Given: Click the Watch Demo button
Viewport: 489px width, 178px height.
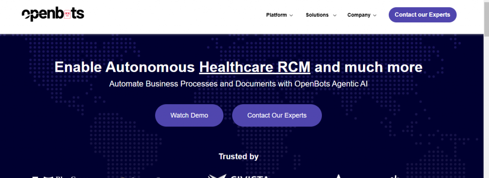Looking at the screenshot, I should (189, 115).
